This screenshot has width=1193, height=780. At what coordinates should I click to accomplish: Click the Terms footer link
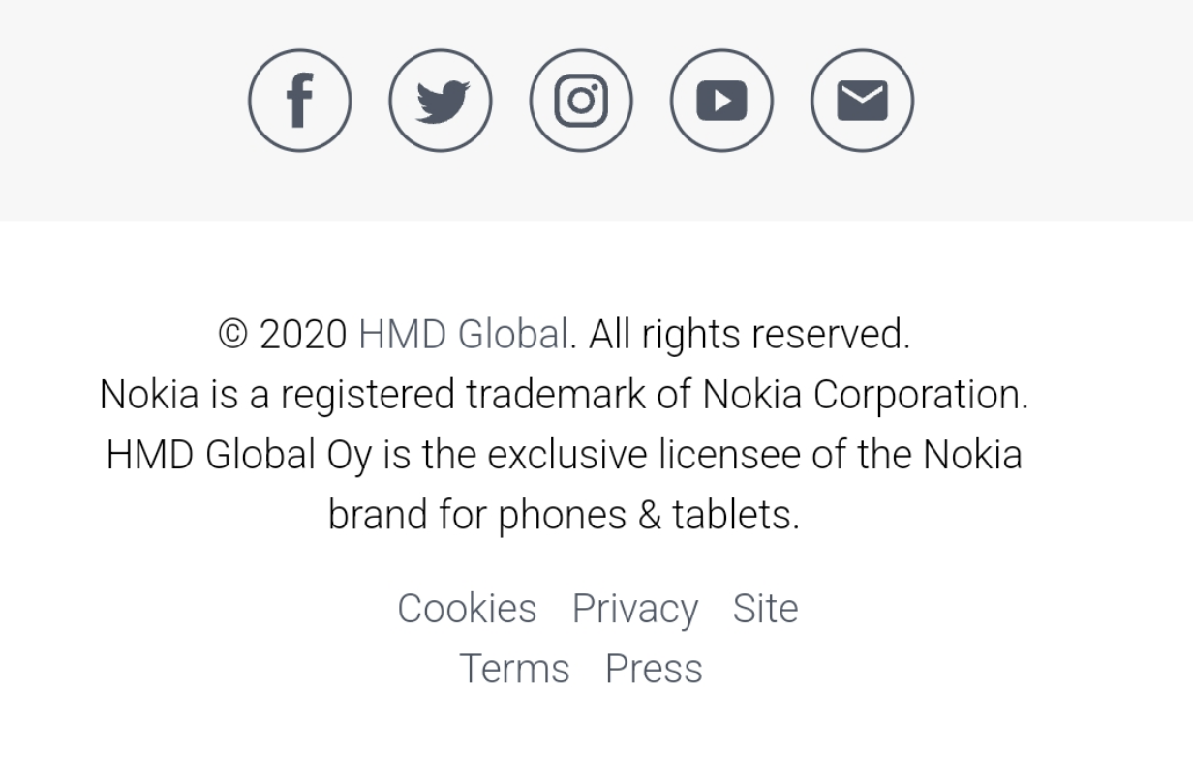pyautogui.click(x=514, y=669)
